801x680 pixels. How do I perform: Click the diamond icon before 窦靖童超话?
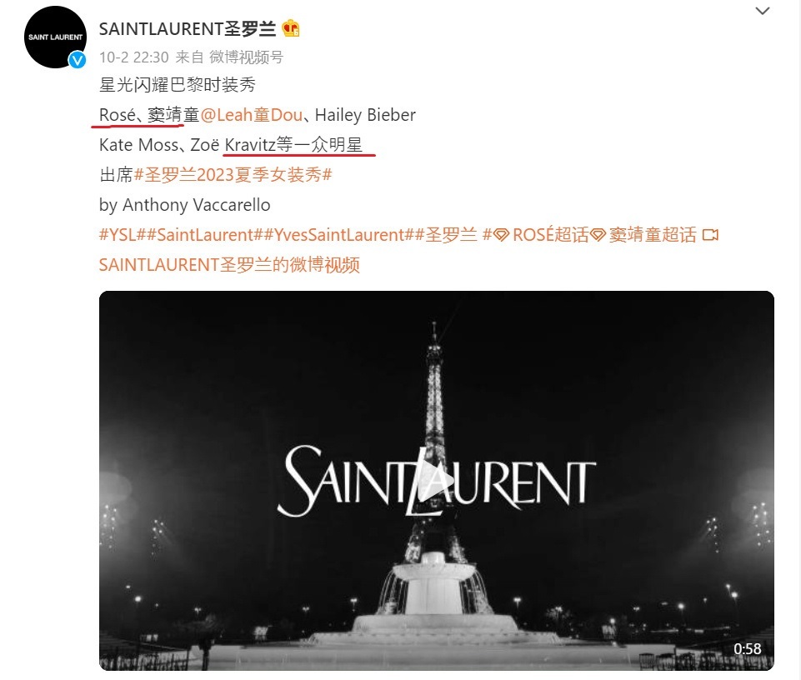click(x=598, y=236)
